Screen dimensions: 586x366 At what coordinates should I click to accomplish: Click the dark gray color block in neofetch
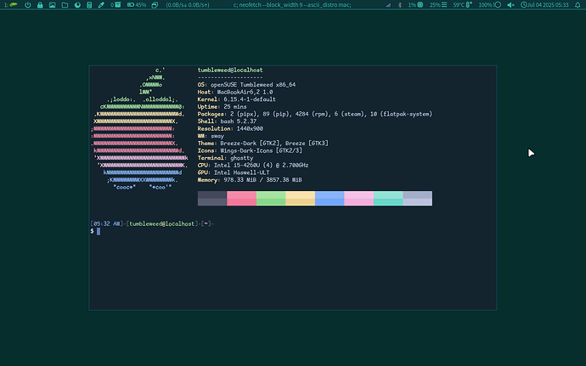coord(212,198)
